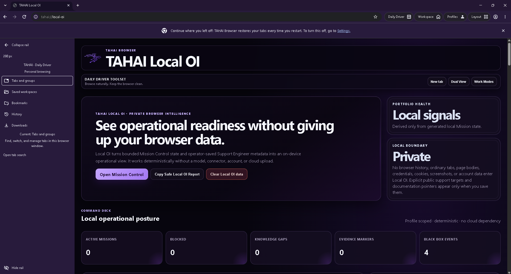Open the Workspace home button
The width and height of the screenshot is (511, 274).
click(x=429, y=17)
